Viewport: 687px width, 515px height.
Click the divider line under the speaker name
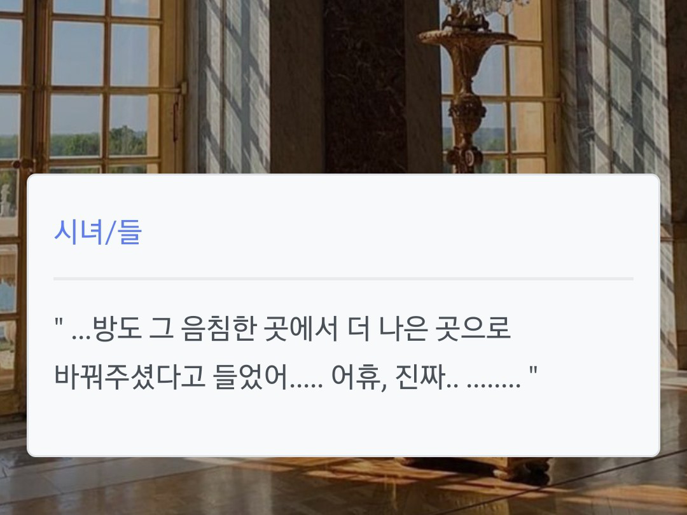pos(343,278)
